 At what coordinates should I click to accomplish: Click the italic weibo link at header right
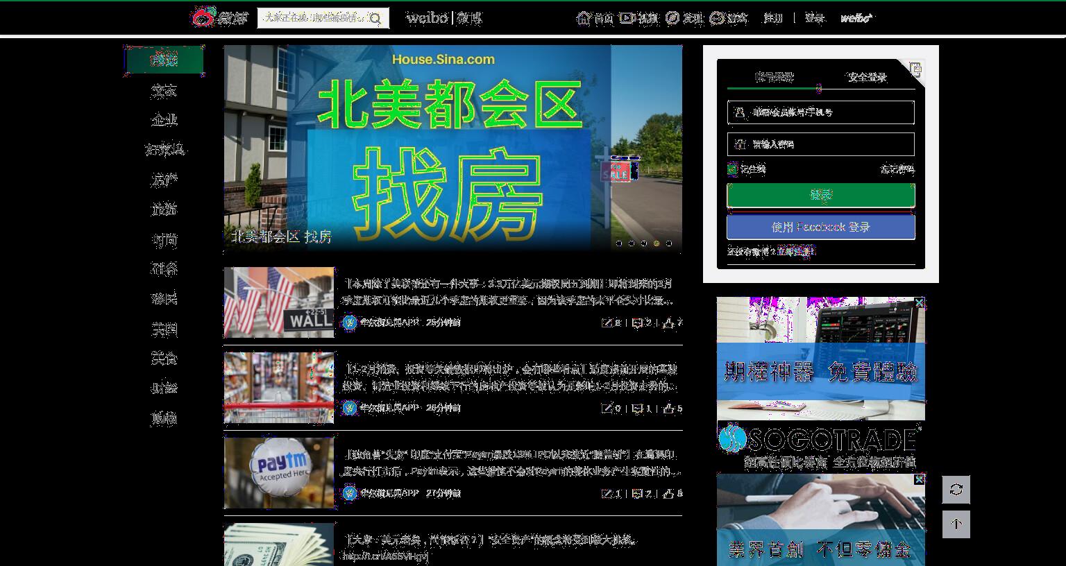coord(856,18)
